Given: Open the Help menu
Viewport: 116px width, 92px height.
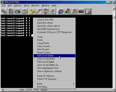Looking at the screenshot, I should 54,5.
